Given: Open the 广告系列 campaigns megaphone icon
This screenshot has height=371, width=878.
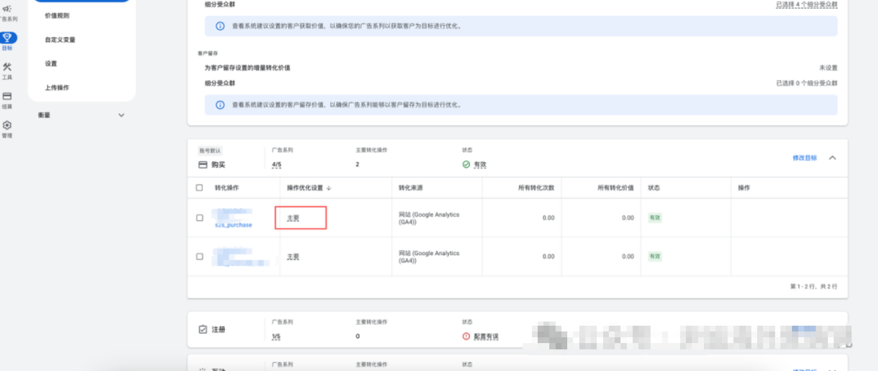Looking at the screenshot, I should [7, 9].
